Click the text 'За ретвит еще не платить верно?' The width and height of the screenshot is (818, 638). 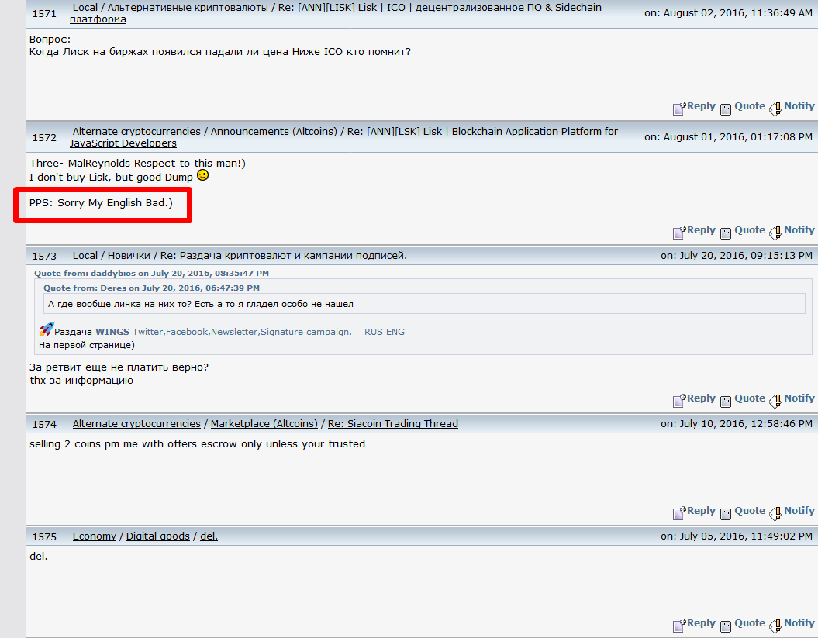click(119, 367)
